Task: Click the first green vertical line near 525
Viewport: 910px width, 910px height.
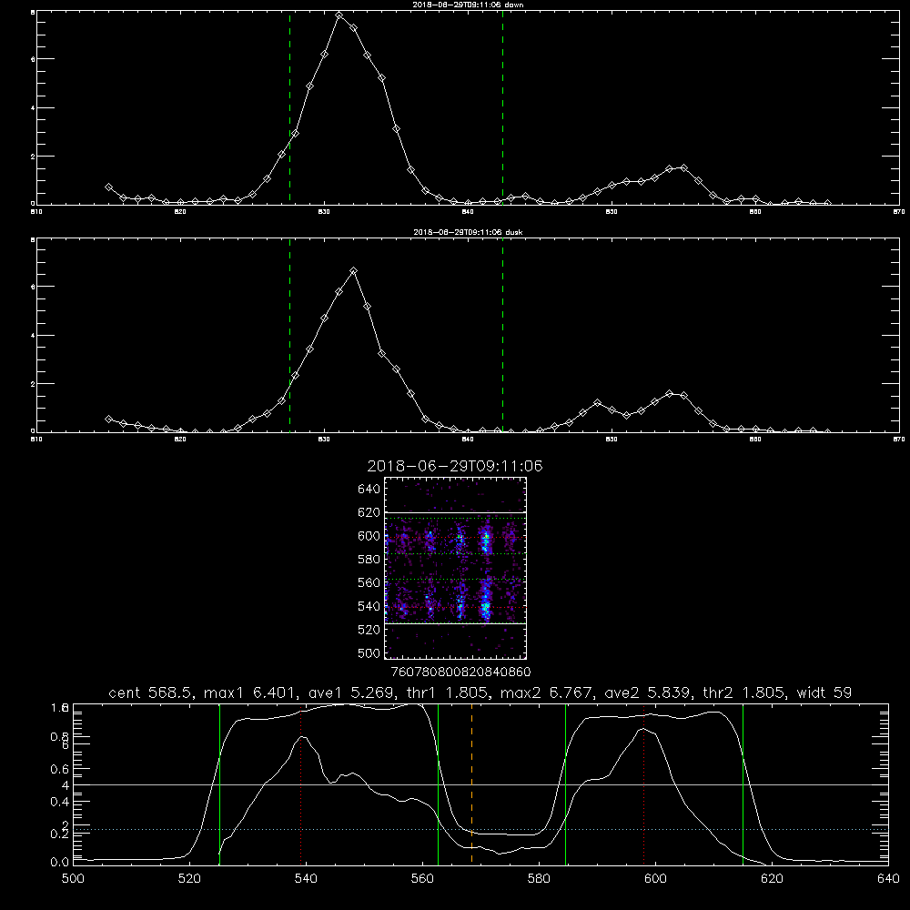Action: pyautogui.click(x=219, y=784)
